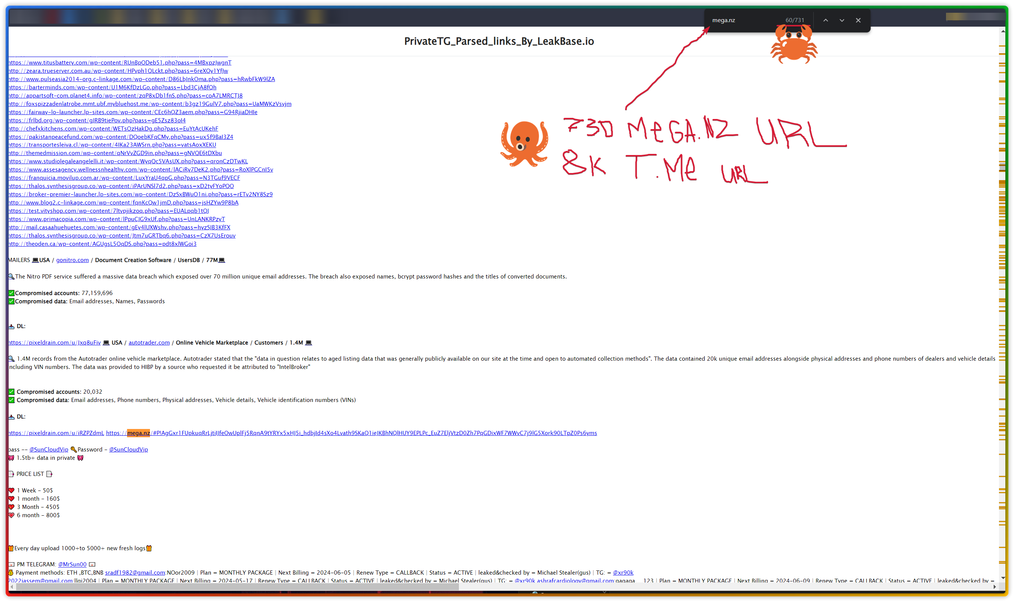Open the pakistanpeacefund.com link
1014x602 pixels.
[121, 137]
